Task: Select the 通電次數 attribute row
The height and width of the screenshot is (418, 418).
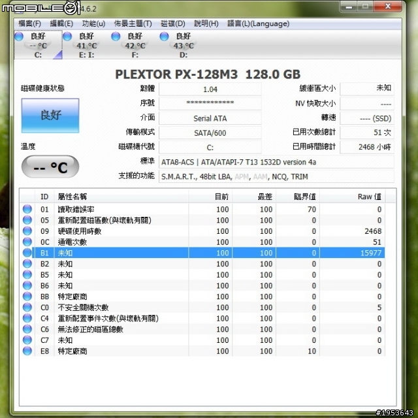Action: pyautogui.click(x=202, y=242)
